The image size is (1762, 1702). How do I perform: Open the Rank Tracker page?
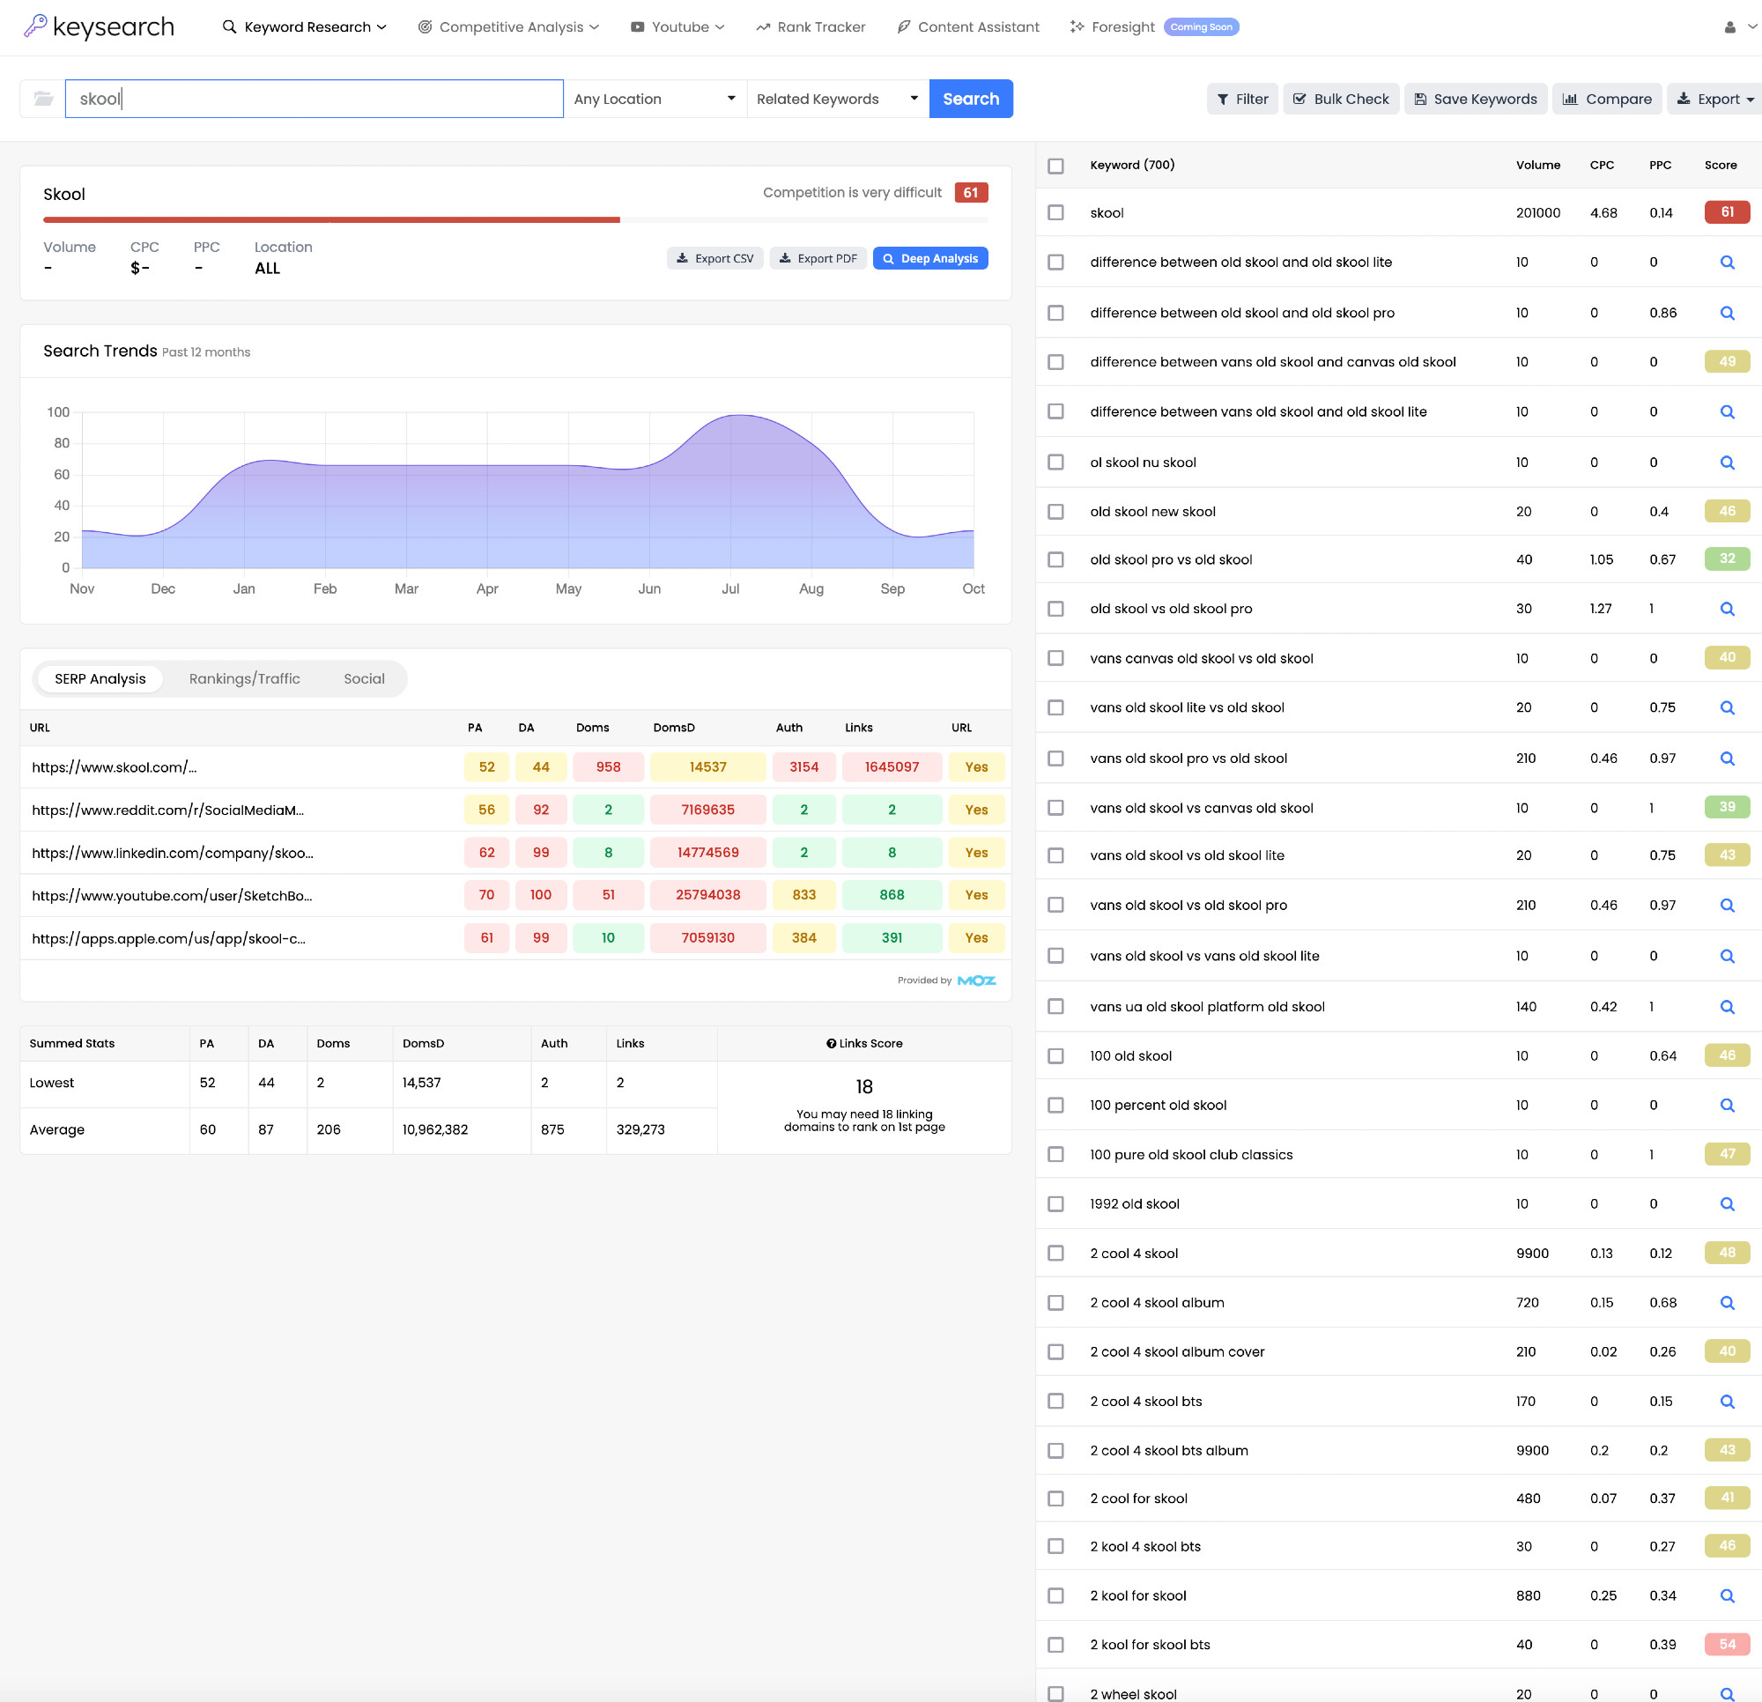[811, 27]
